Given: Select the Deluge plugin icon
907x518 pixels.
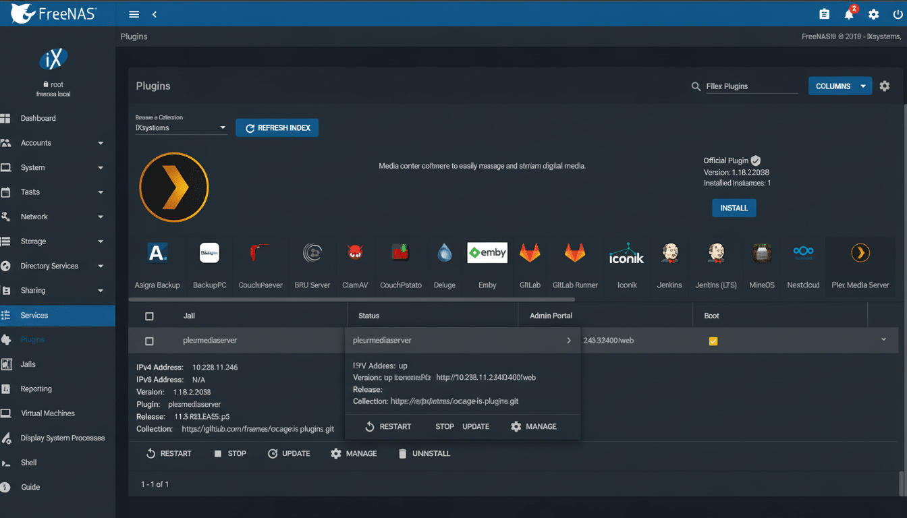Looking at the screenshot, I should pos(445,253).
